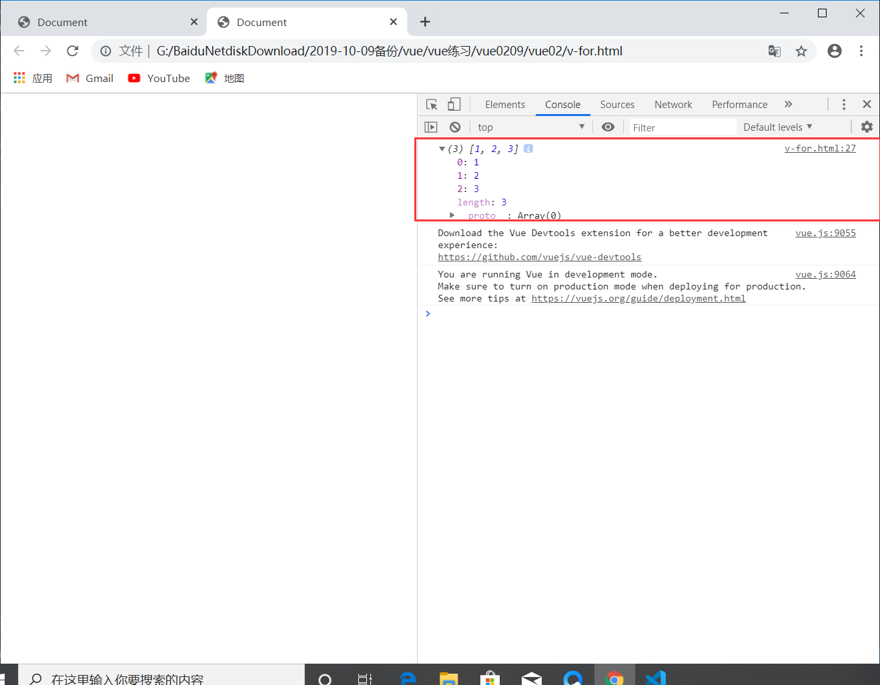Select the array entry 0: 1
Screen dimensions: 880x685
click(x=468, y=162)
